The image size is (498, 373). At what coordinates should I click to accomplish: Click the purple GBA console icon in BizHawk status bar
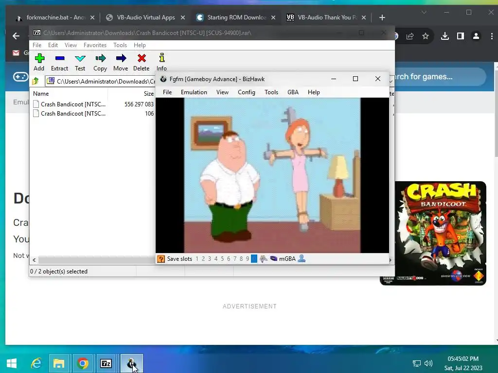(x=273, y=258)
